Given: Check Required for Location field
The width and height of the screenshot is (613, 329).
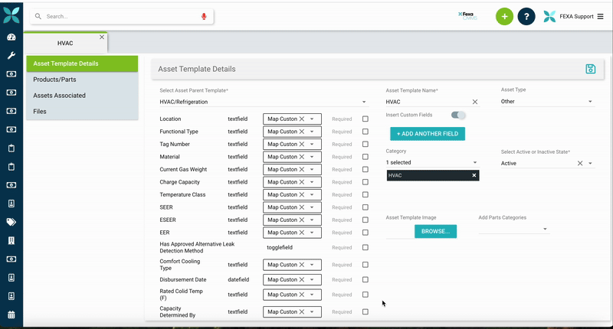Looking at the screenshot, I should pyautogui.click(x=366, y=119).
